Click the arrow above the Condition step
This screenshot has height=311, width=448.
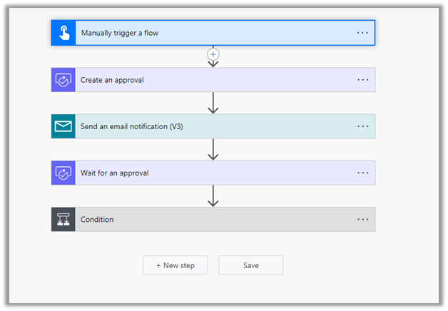(213, 195)
